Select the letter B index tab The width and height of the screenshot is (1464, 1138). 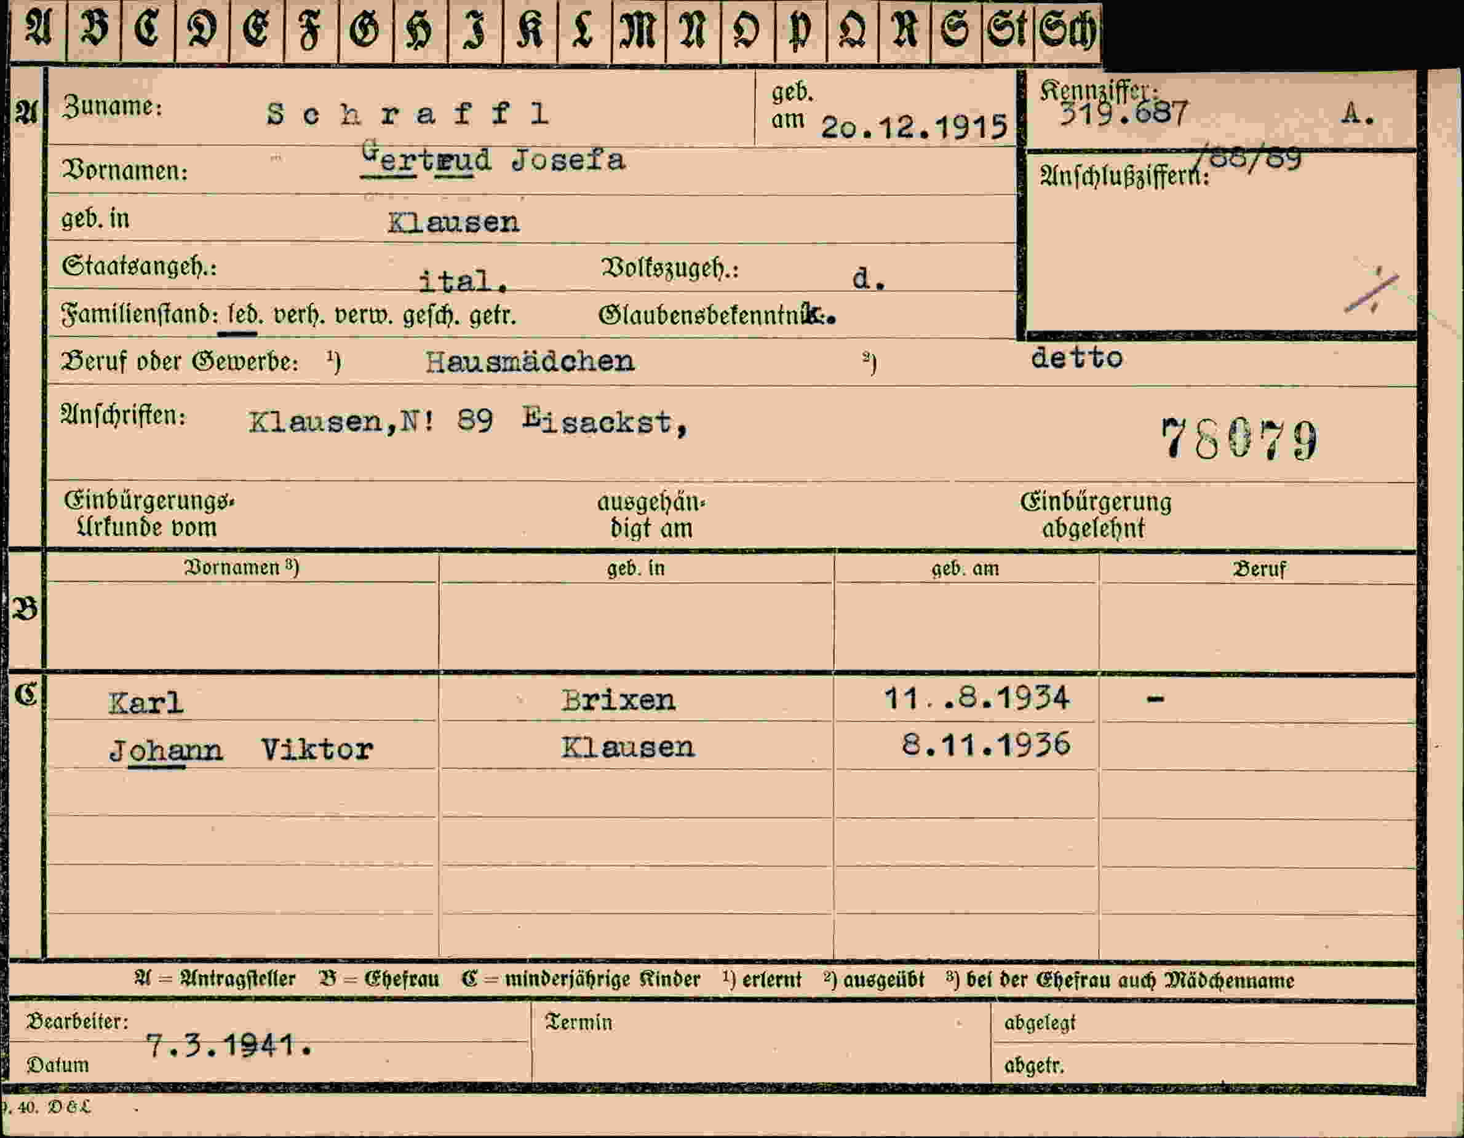94,31
